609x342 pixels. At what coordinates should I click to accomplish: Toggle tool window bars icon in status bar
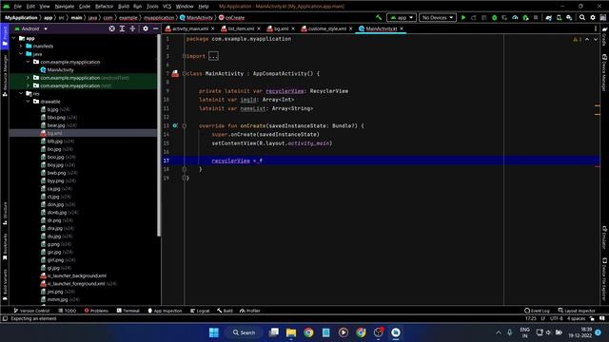pos(5,319)
